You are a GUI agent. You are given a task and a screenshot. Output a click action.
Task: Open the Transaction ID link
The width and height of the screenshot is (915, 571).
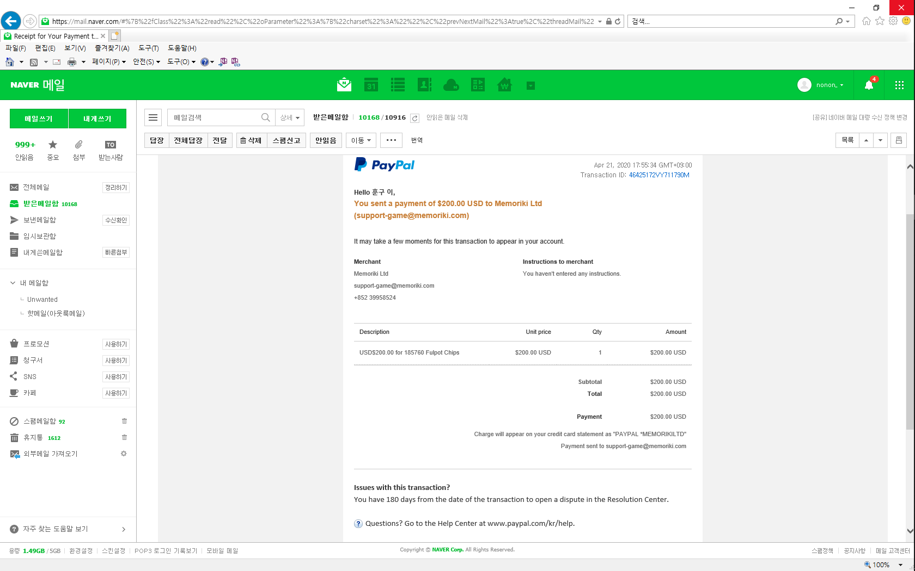pos(659,175)
